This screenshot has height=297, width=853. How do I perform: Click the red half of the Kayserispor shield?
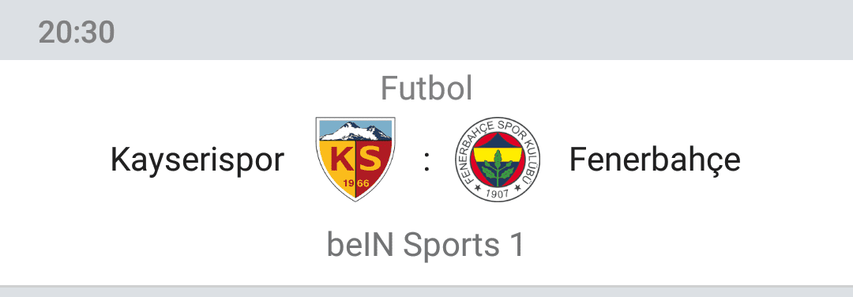(x=374, y=164)
